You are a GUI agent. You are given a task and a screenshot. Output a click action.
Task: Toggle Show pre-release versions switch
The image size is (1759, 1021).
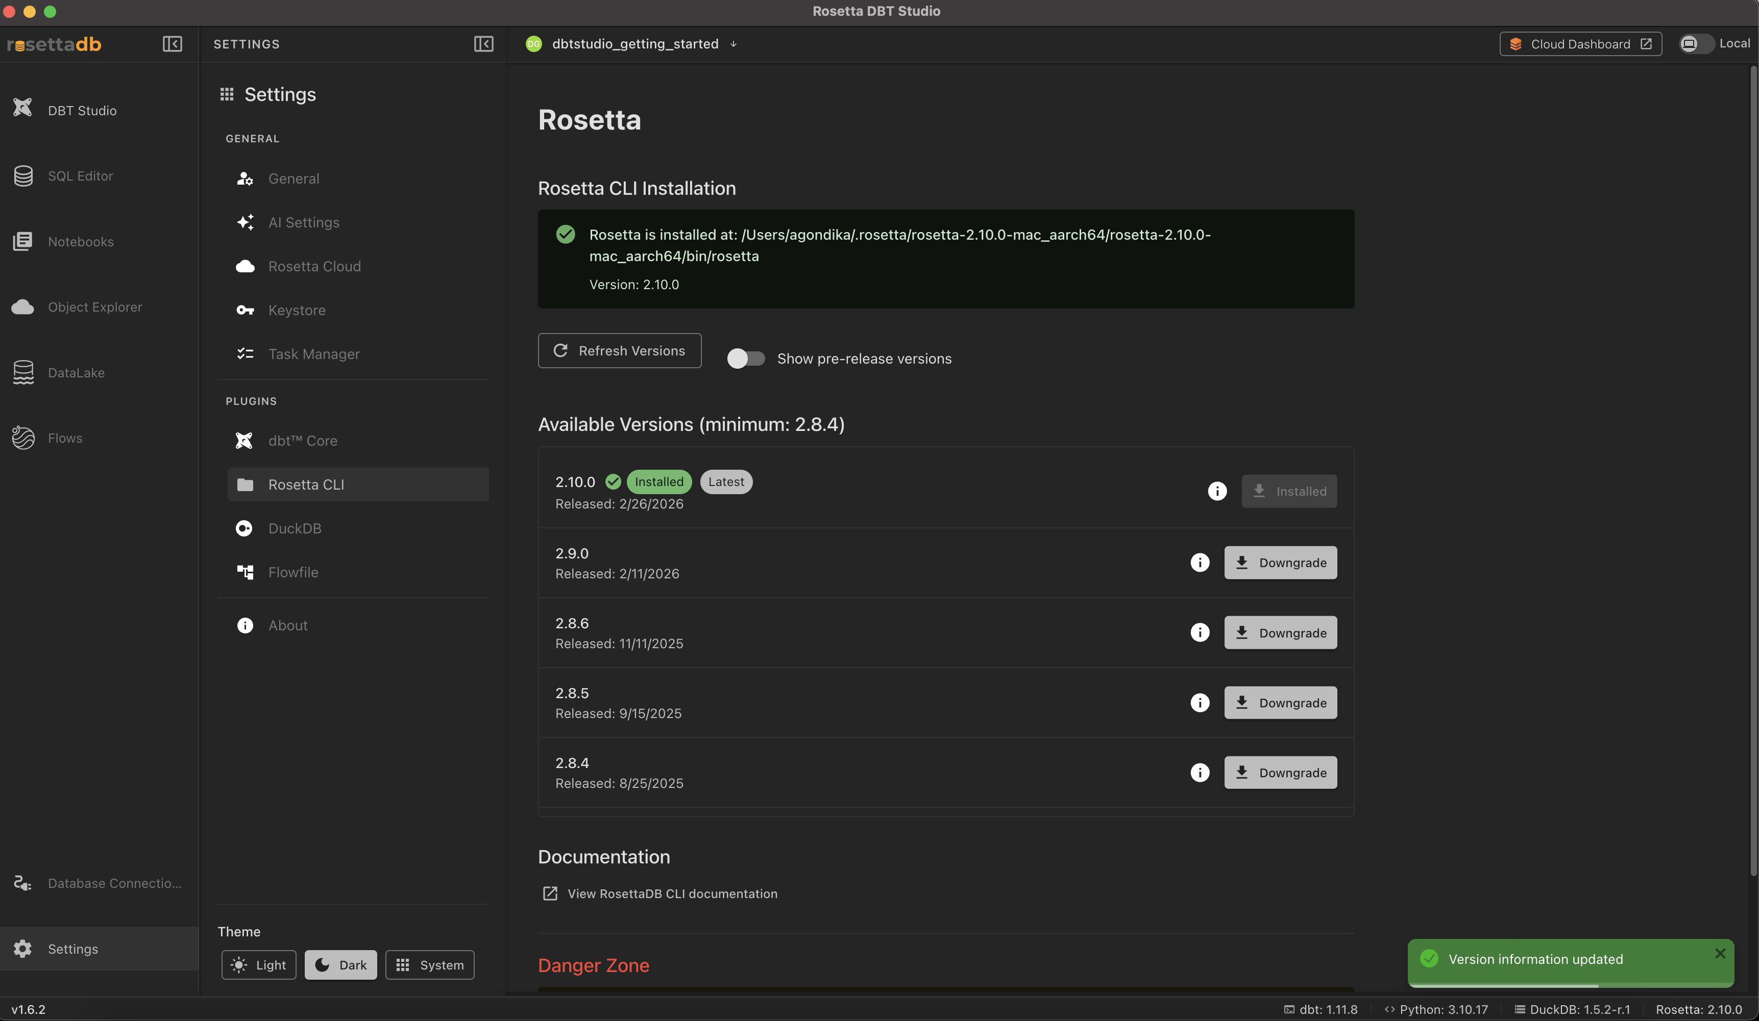tap(745, 359)
